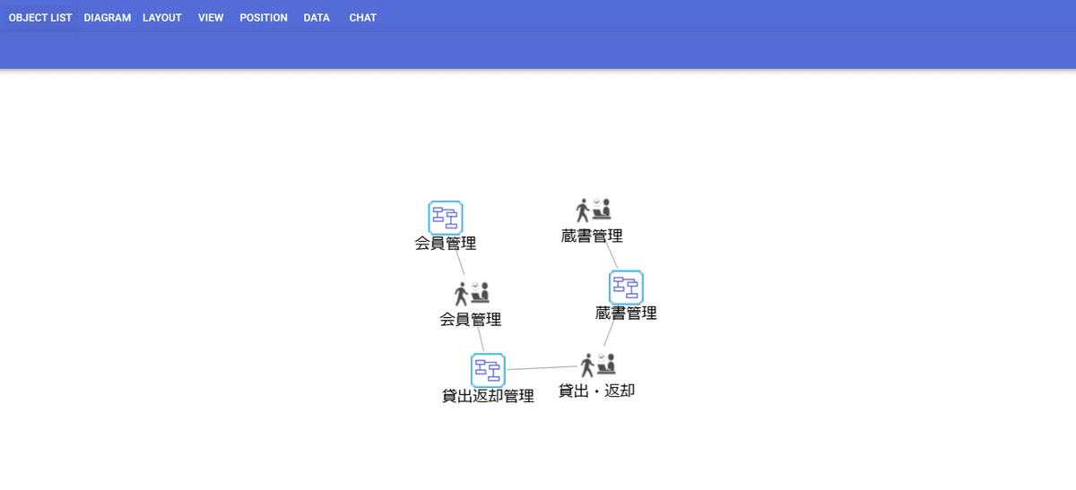Select the 蔵書管理 person-at-desk icon

click(593, 210)
